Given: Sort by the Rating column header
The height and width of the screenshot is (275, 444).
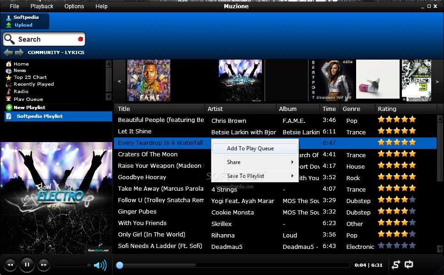Looking at the screenshot, I should click(406, 109).
